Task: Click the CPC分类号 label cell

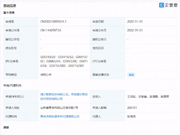Action: click(x=108, y=61)
